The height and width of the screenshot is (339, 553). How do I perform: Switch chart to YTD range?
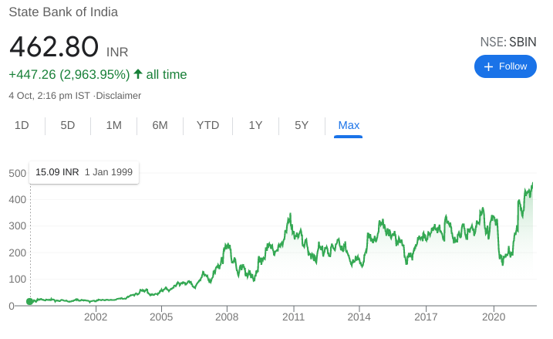(208, 125)
